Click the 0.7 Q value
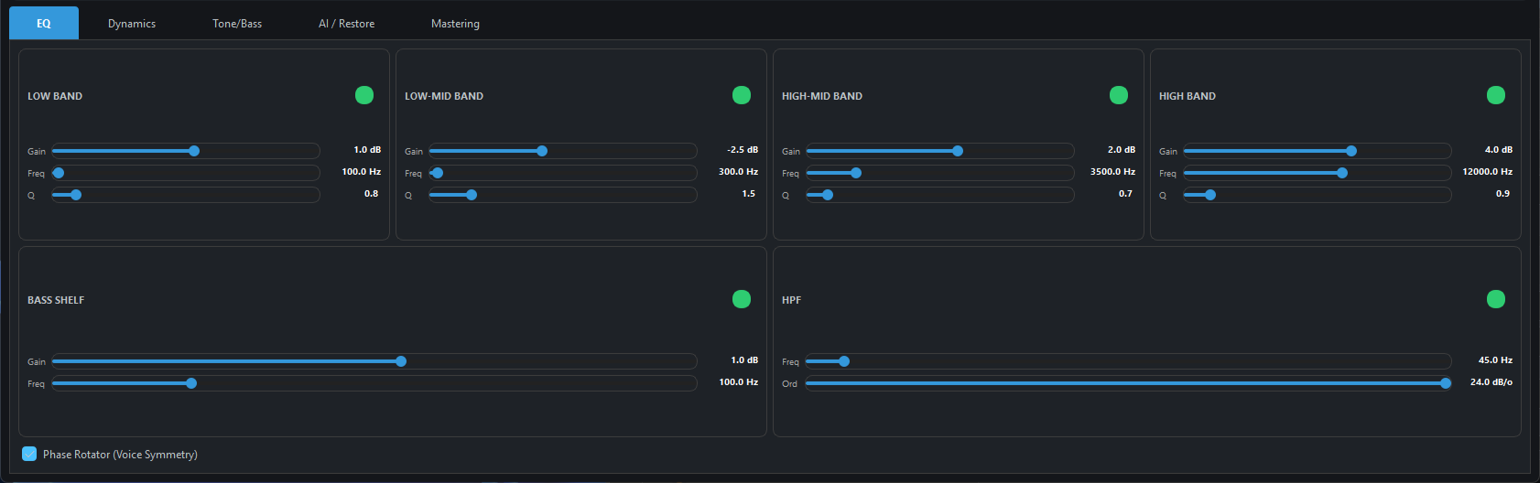 click(x=1126, y=194)
